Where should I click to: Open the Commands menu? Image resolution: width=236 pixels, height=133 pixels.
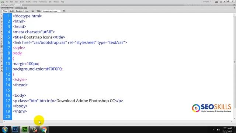(x=43, y=2)
